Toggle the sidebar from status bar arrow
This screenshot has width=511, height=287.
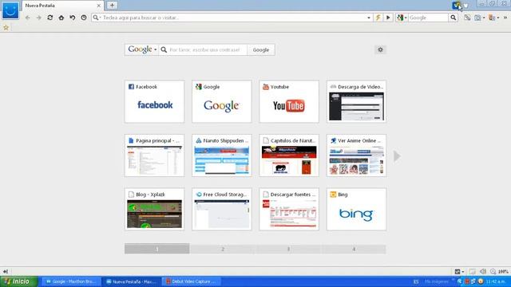coord(6,271)
